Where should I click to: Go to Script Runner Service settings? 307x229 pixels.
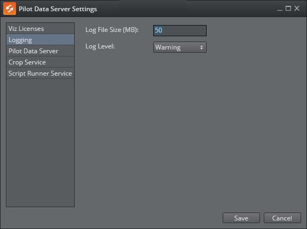coord(41,73)
